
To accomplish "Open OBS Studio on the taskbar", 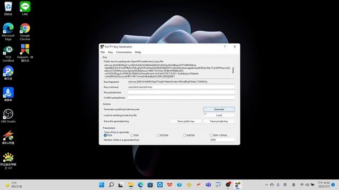I will point(228,185).
